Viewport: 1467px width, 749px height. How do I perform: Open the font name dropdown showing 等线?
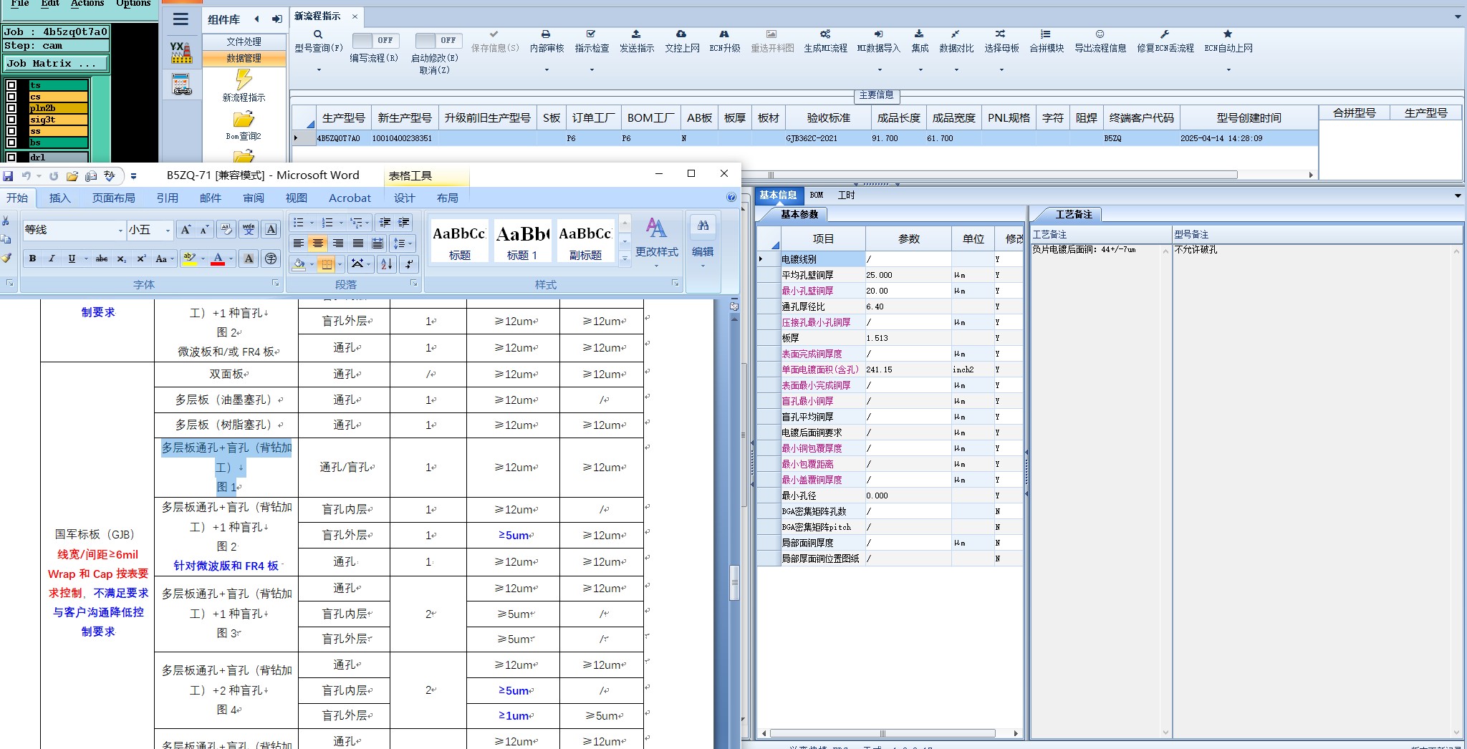click(x=120, y=230)
